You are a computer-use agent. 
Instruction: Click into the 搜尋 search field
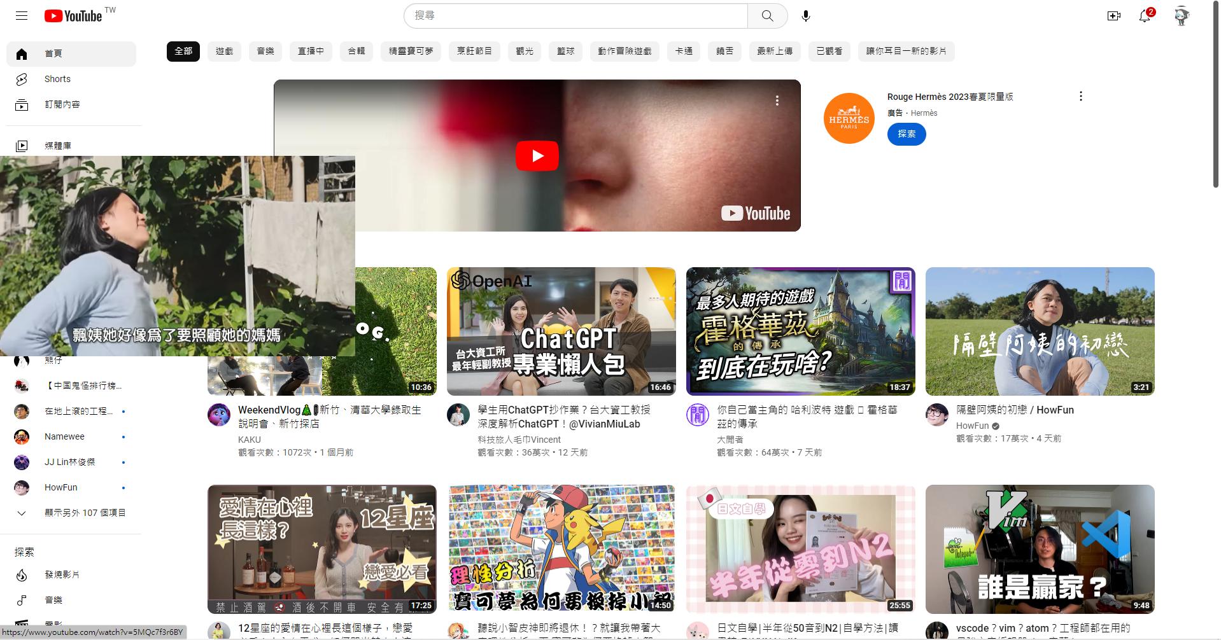(x=576, y=16)
